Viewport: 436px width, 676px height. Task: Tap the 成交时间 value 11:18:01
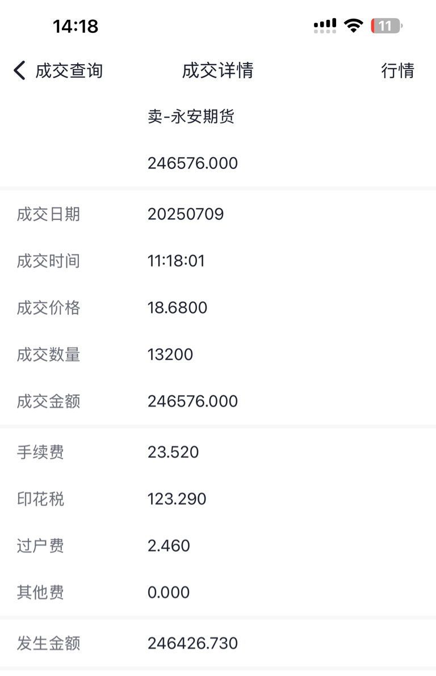point(176,261)
